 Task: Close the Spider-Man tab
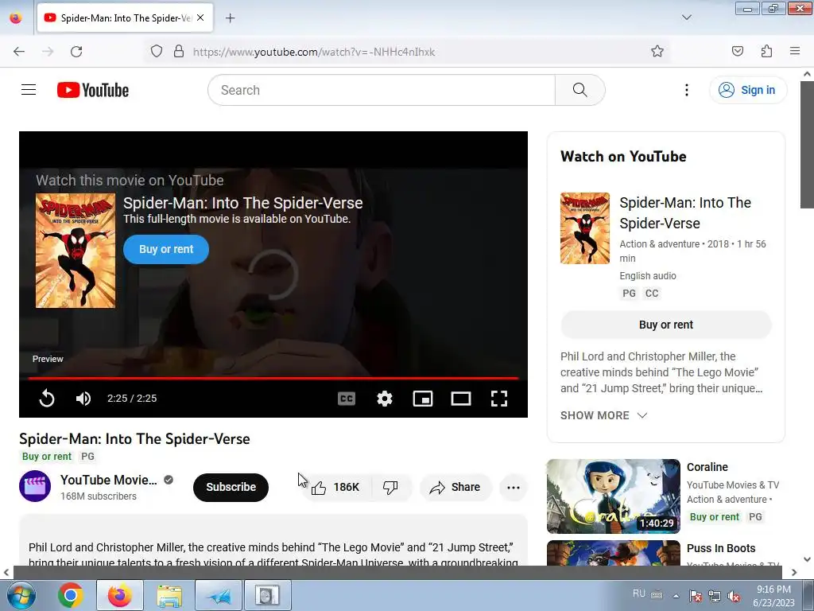[x=200, y=18]
